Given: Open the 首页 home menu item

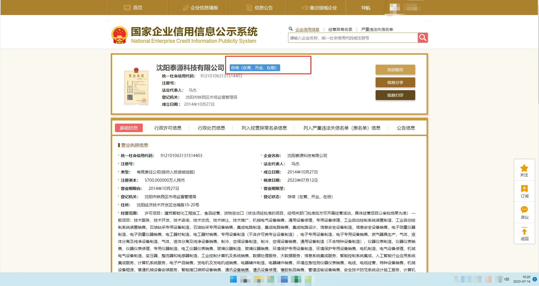Looking at the screenshot, I should 133,8.
